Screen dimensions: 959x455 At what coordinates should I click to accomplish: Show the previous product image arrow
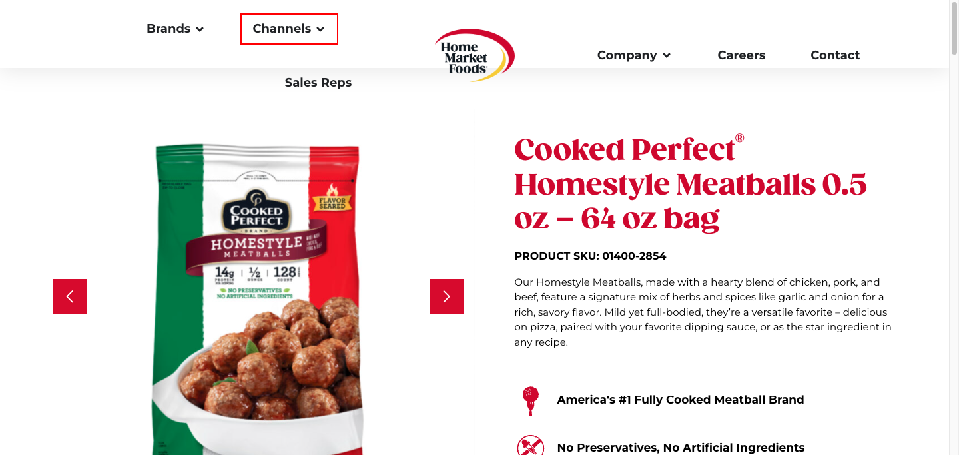point(70,296)
